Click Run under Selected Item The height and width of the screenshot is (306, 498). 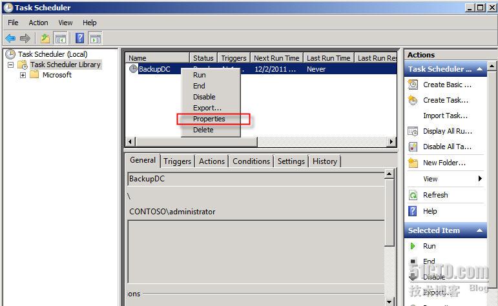click(x=429, y=246)
